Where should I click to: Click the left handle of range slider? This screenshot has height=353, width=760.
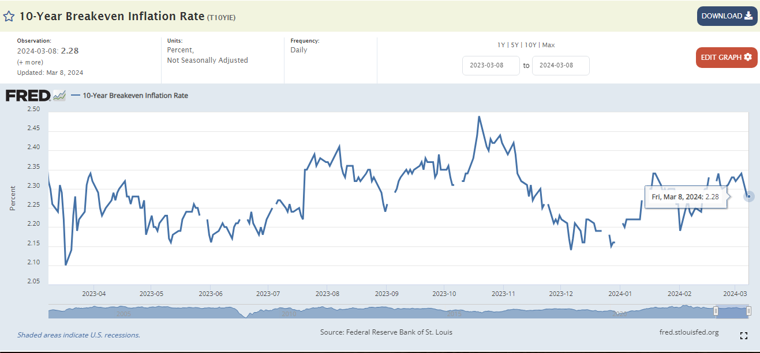[x=716, y=312]
